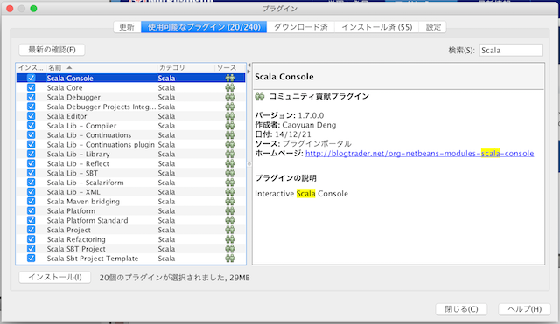560x324 pixels.
Task: Select the Scala Sbt Project Template row
Action: point(130,258)
